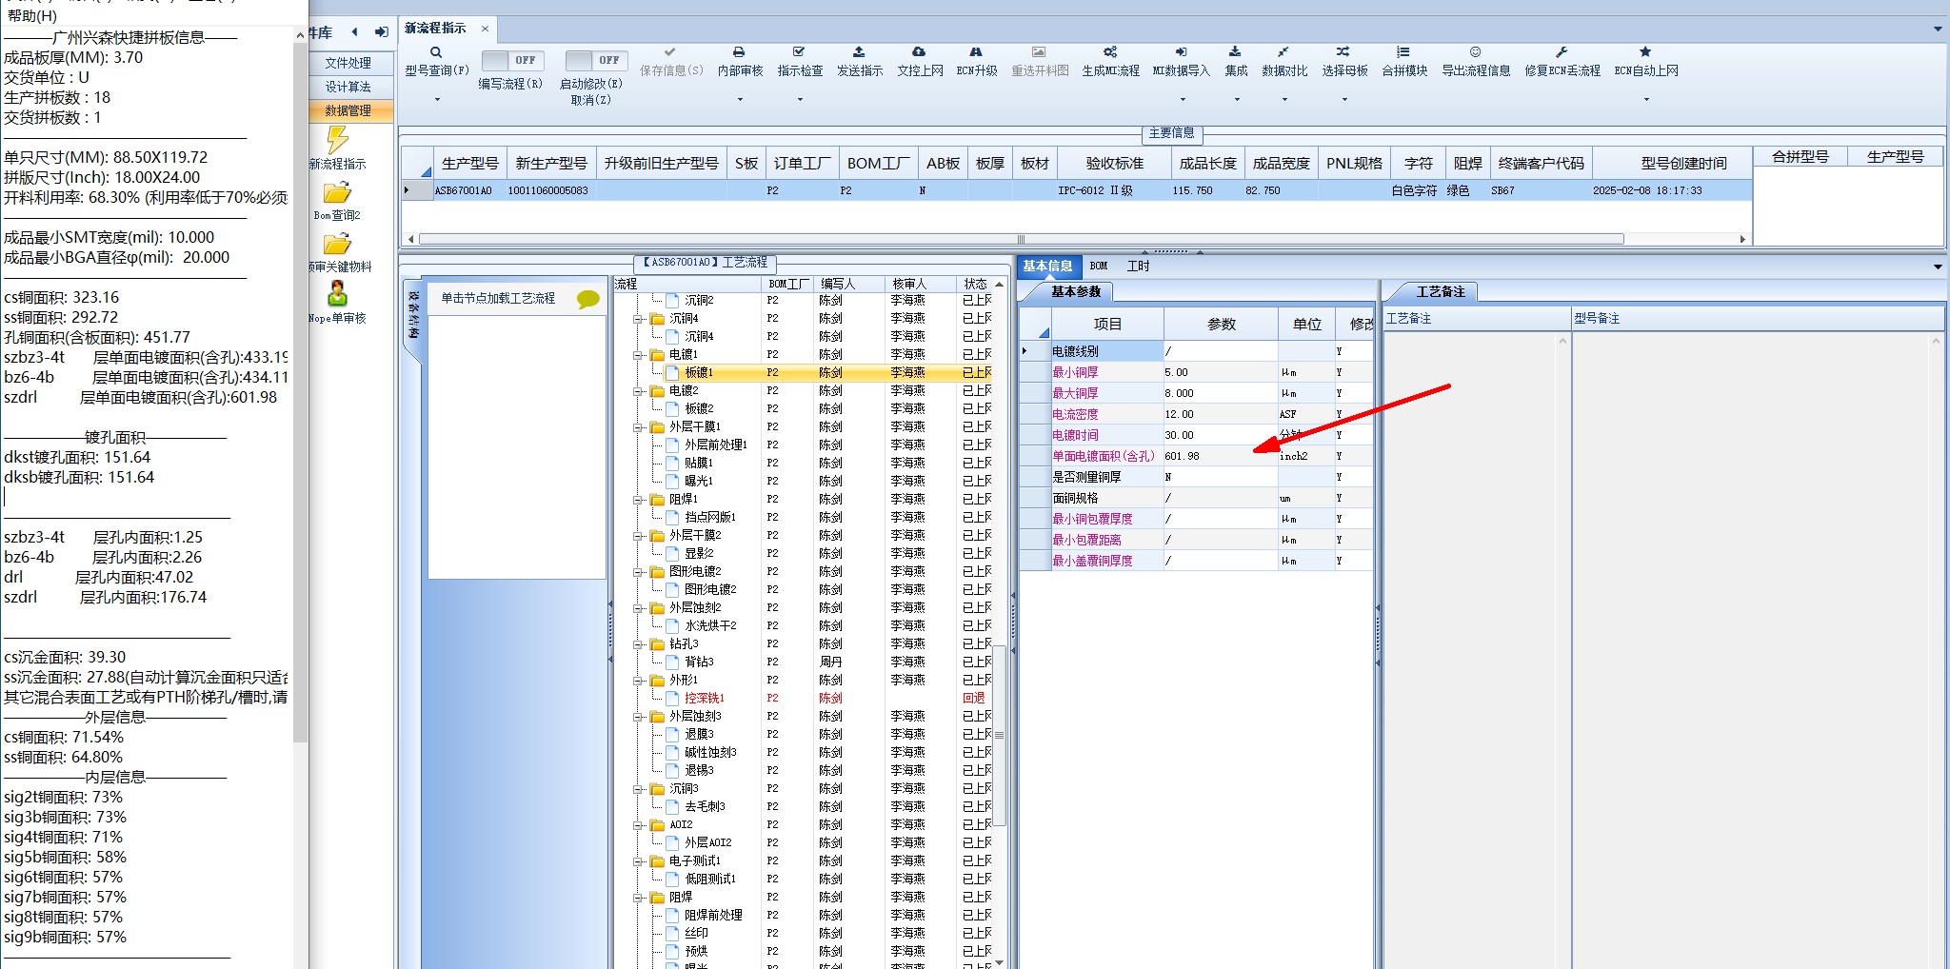The width and height of the screenshot is (1950, 969).
Task: Select the 基本信息 tab
Action: click(x=1047, y=267)
